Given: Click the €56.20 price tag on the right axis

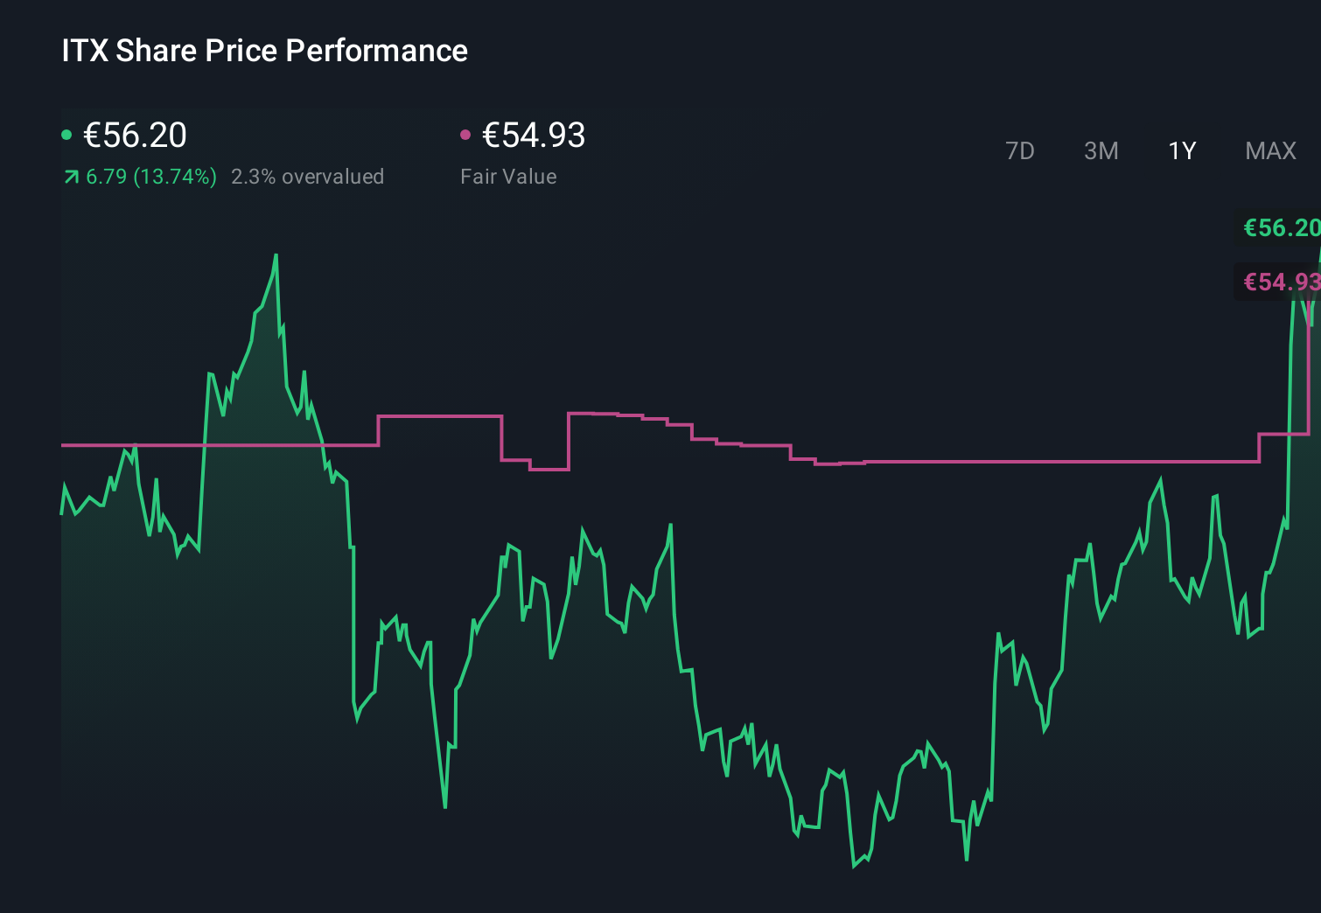Looking at the screenshot, I should tap(1280, 228).
